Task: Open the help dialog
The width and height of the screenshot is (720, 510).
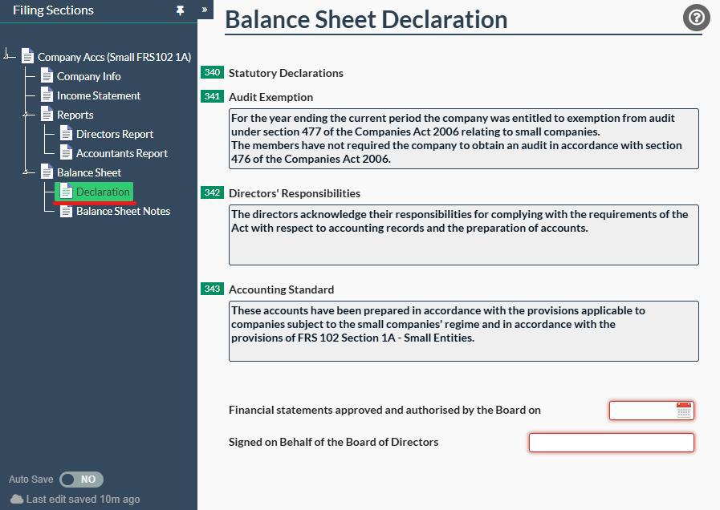Action: 695,17
